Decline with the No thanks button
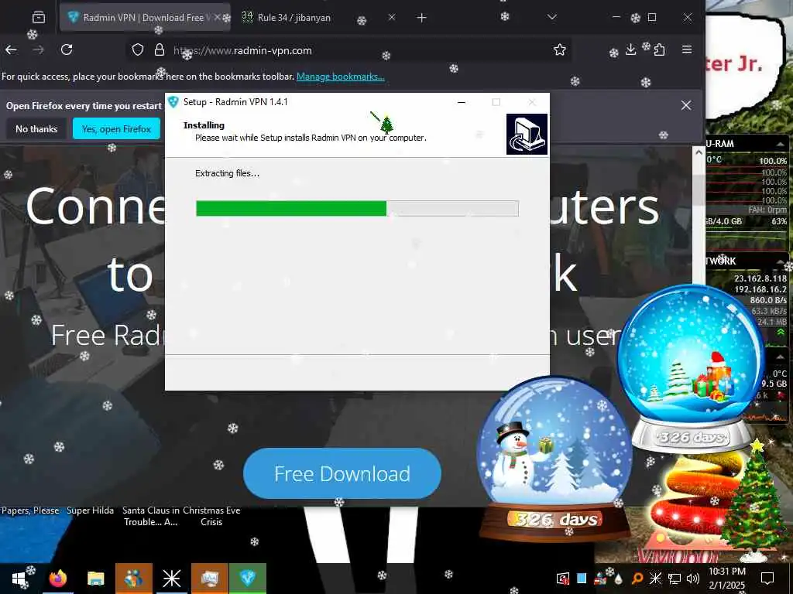Viewport: 793px width, 594px height. tap(36, 129)
